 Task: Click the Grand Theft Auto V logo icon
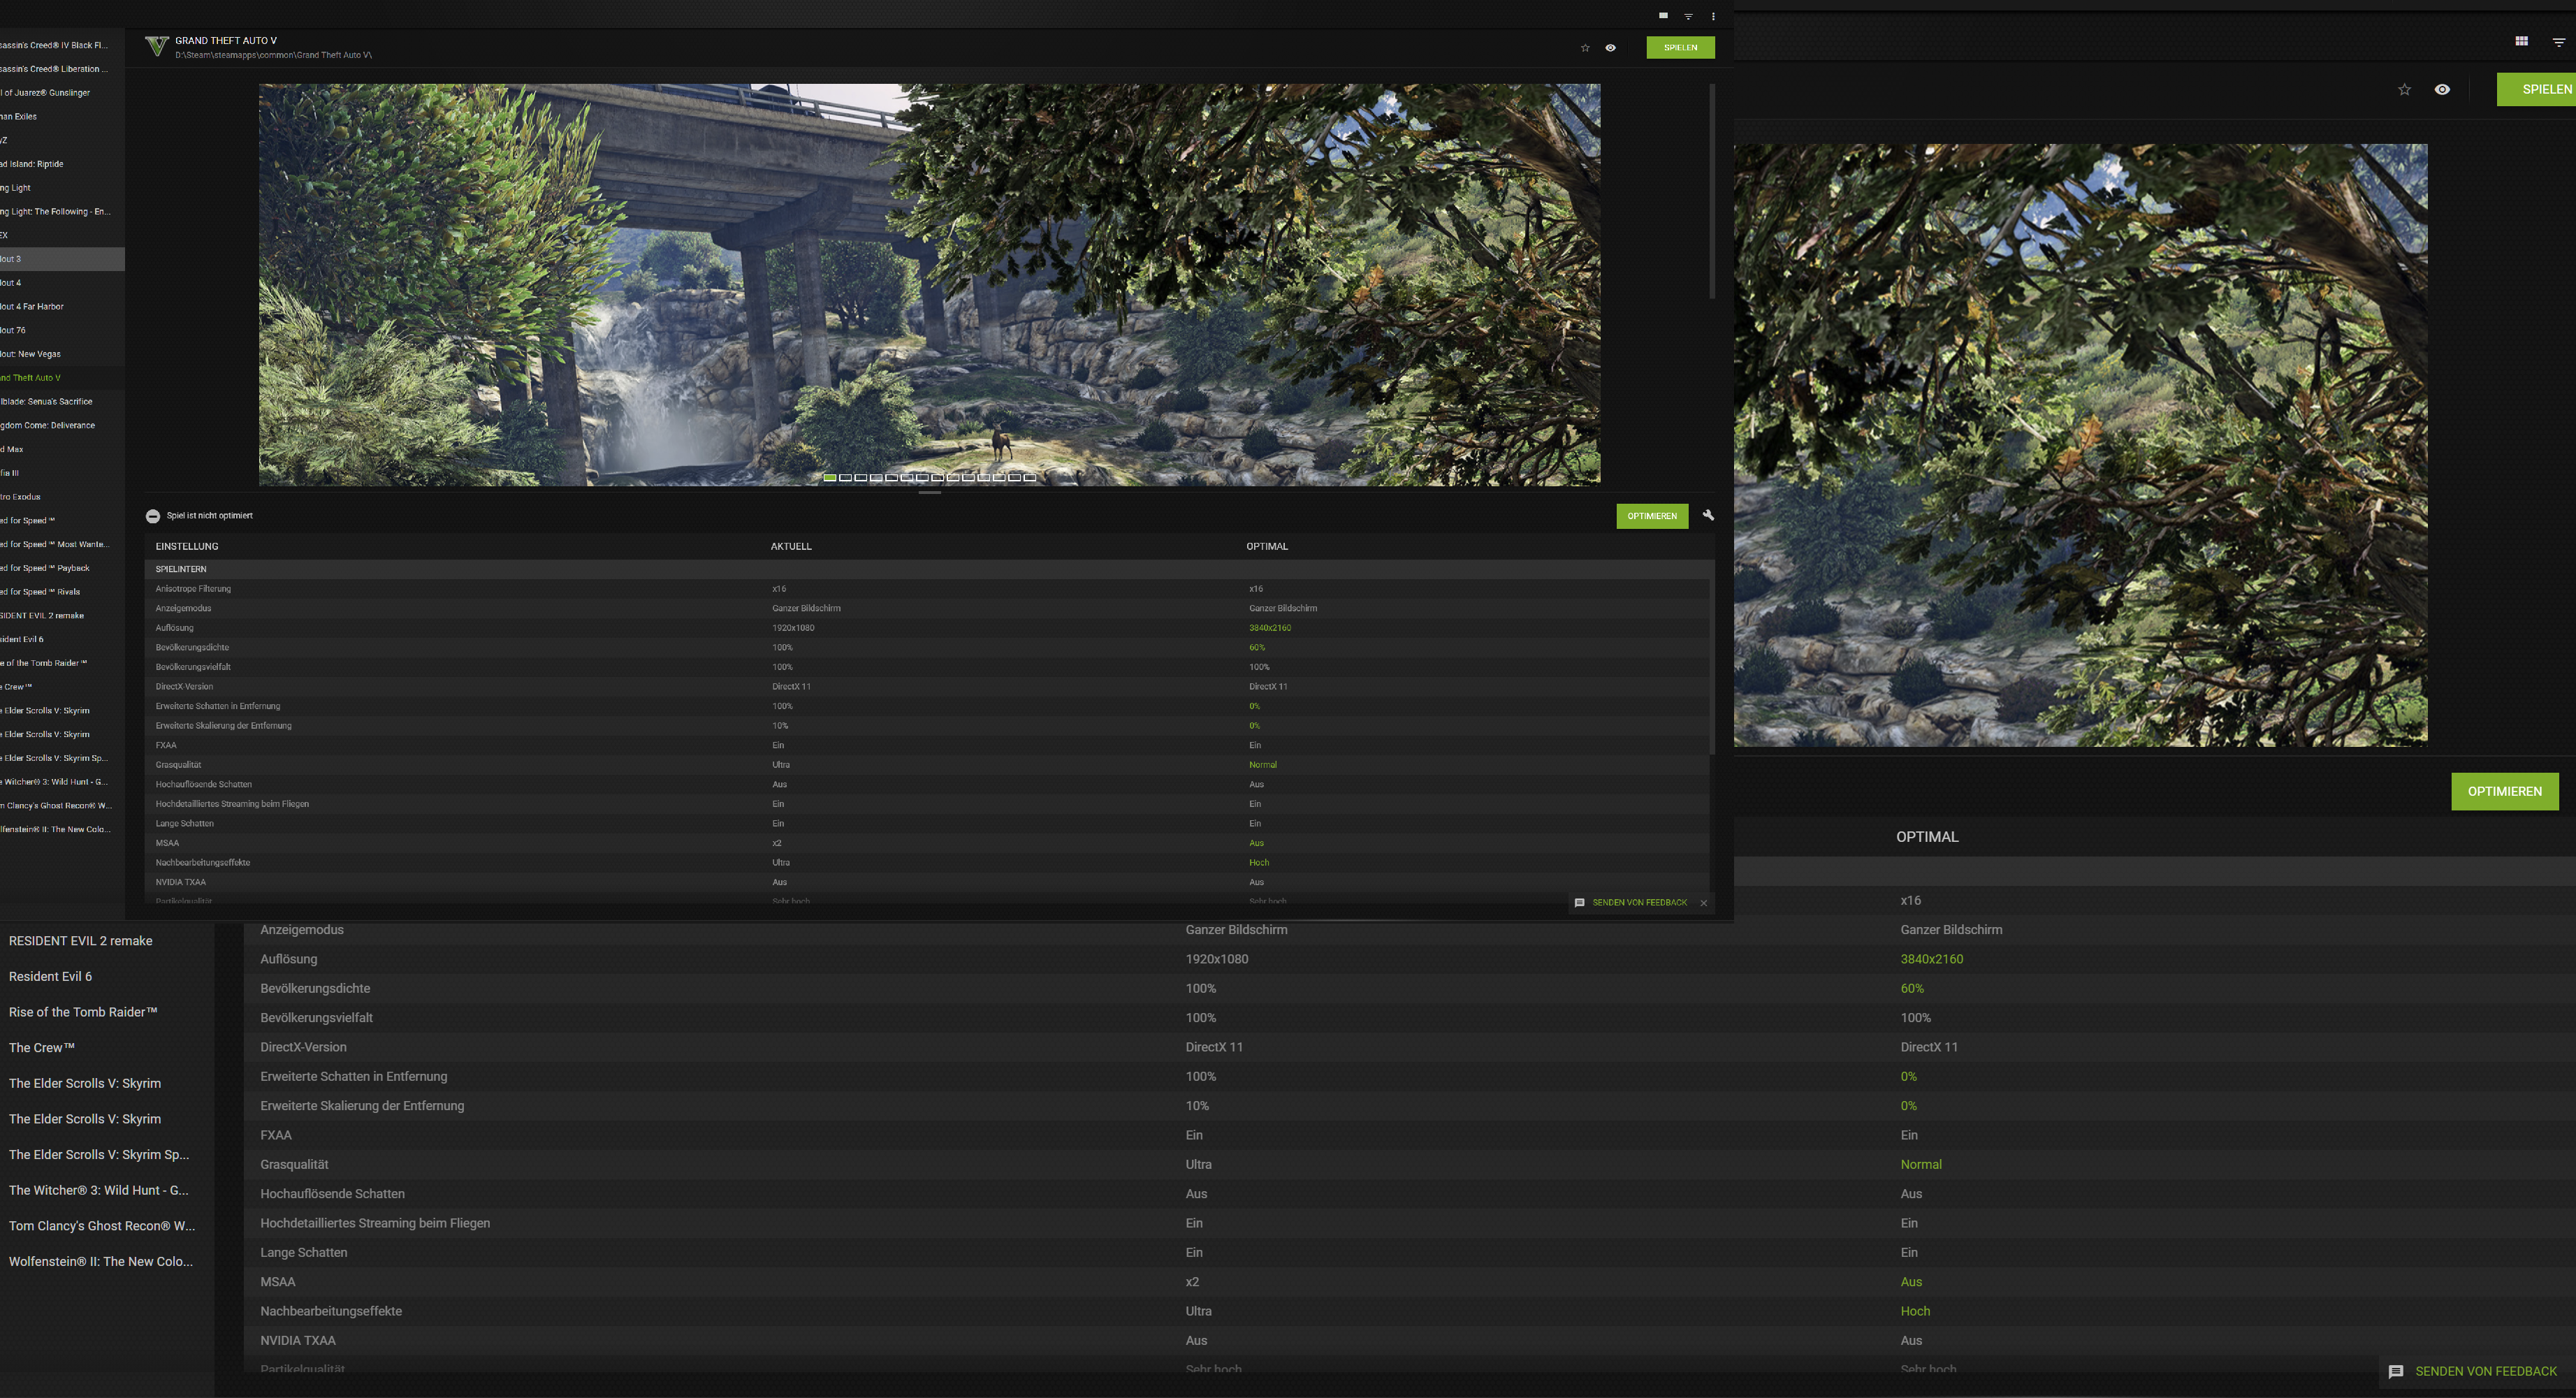click(156, 47)
